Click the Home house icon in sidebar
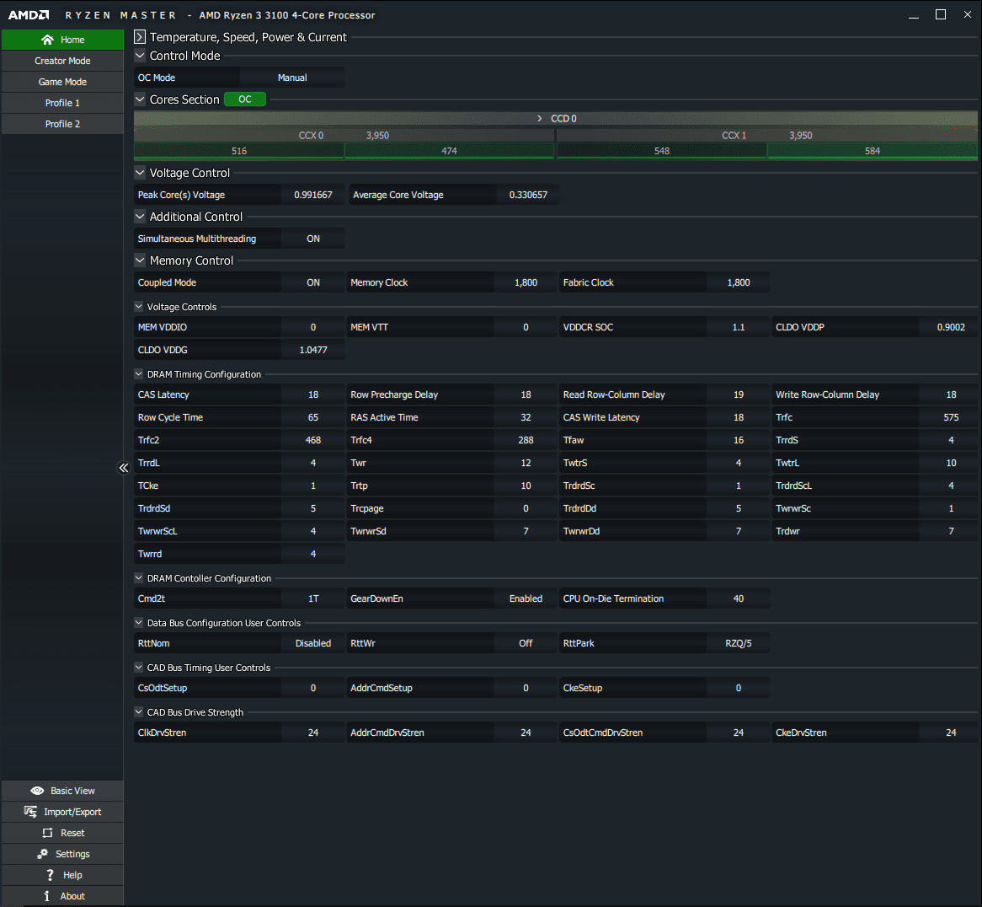 pos(48,40)
